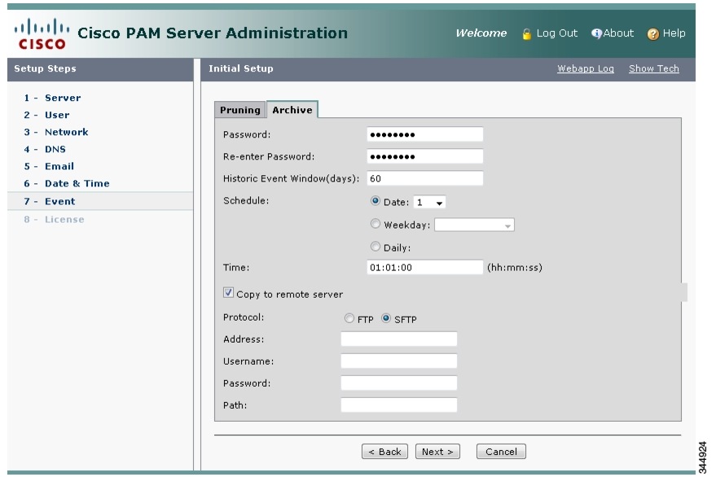Image resolution: width=716 pixels, height=477 pixels.
Task: Click the Cisco logo
Action: coord(42,33)
